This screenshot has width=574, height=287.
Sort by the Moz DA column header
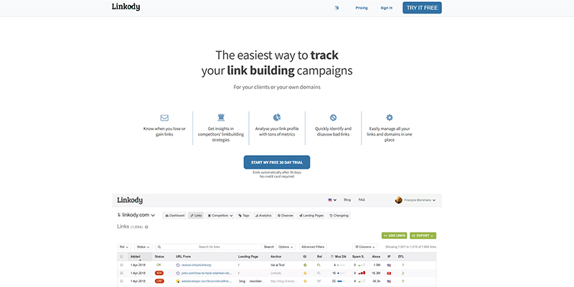338,257
